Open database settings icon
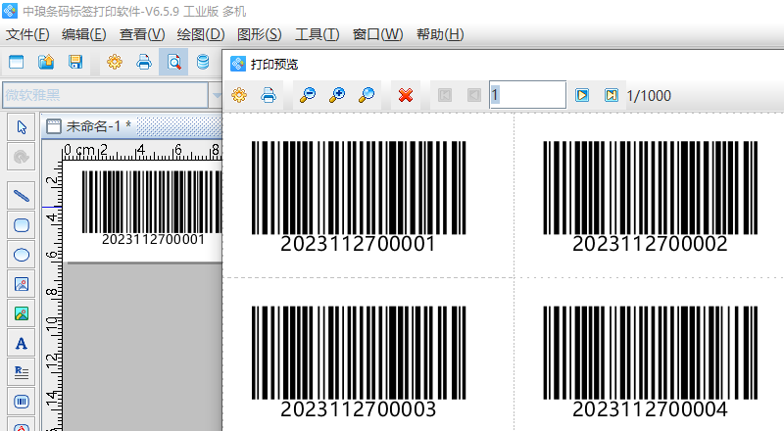This screenshot has width=784, height=431. click(x=203, y=62)
